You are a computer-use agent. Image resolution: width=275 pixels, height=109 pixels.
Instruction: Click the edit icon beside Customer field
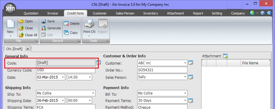point(191,63)
